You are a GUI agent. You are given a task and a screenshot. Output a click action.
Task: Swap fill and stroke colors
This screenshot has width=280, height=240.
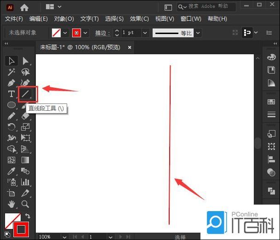point(28,216)
